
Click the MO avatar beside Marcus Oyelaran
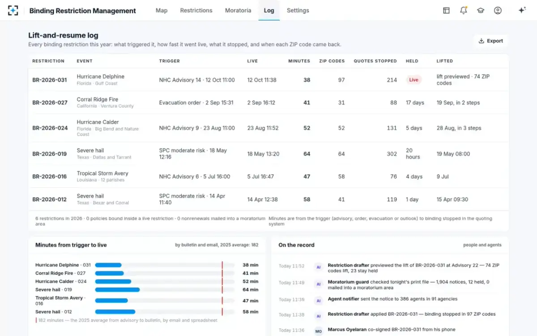319,331
